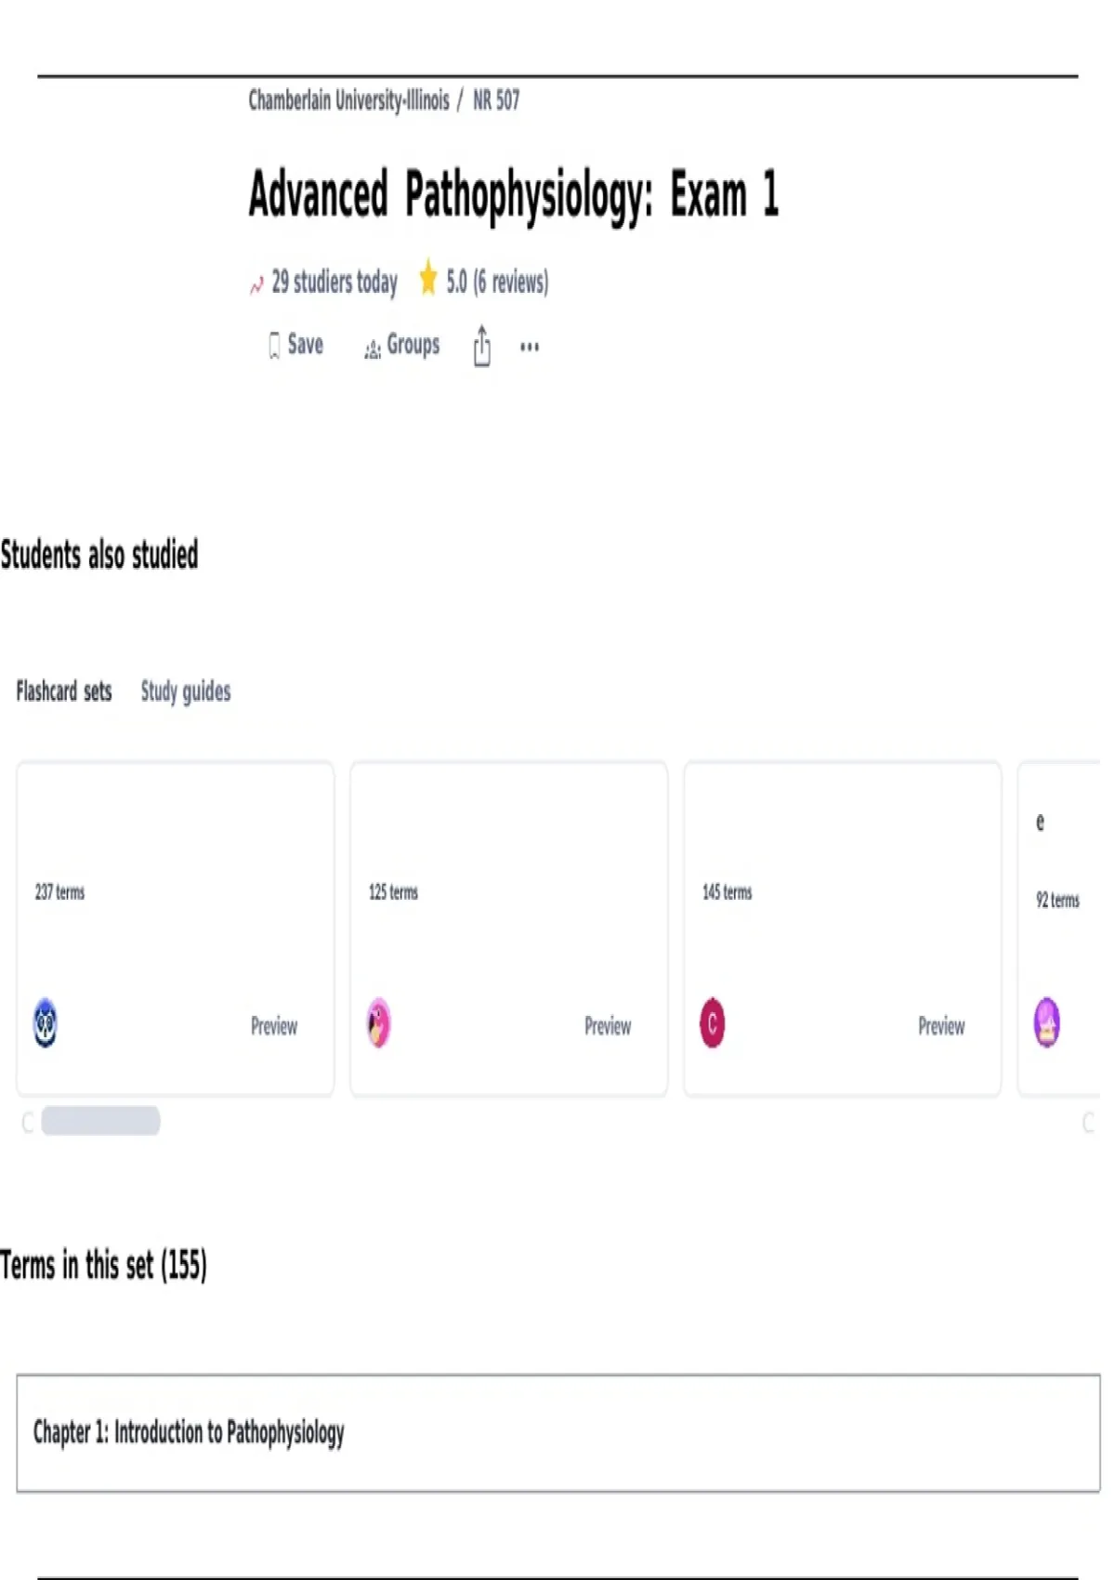The image size is (1115, 1580).
Task: Open the three-dot more options menu
Action: click(x=530, y=347)
